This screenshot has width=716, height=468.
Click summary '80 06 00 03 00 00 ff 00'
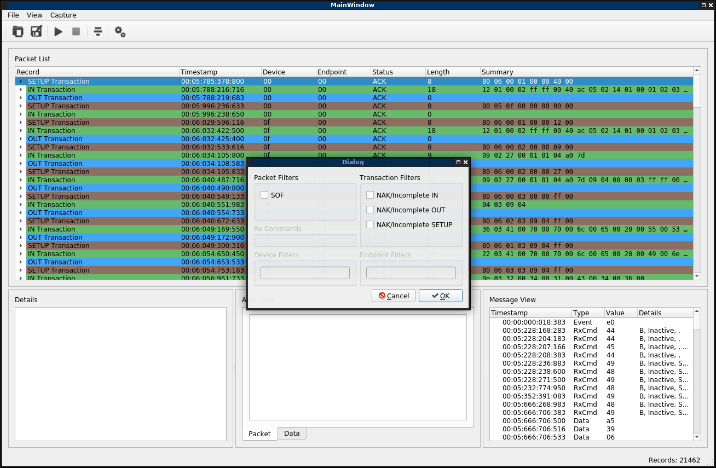tap(528, 197)
